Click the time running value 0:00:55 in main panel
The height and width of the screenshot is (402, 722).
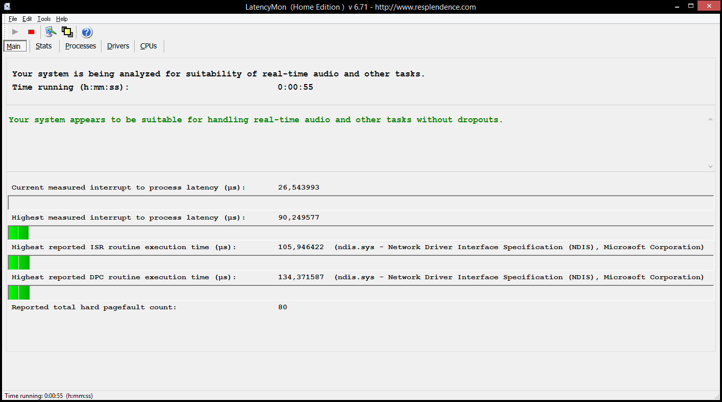(295, 87)
